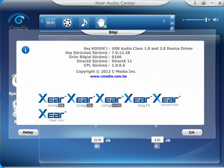Click the Xear Surround Max logo

point(167,100)
